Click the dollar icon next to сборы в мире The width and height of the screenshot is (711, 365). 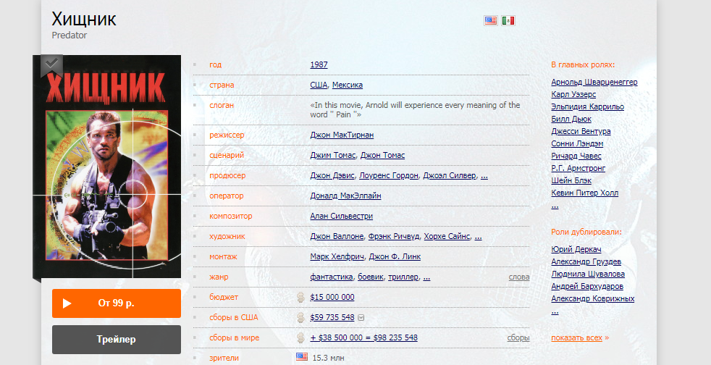click(x=300, y=337)
